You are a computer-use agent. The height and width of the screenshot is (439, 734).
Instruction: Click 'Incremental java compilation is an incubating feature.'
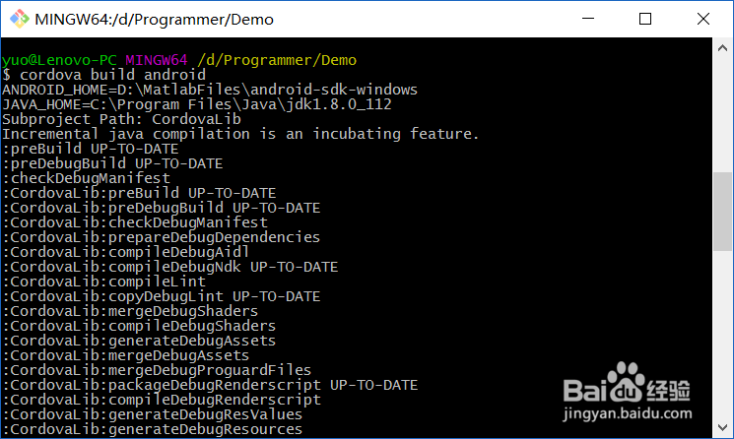[x=240, y=134]
